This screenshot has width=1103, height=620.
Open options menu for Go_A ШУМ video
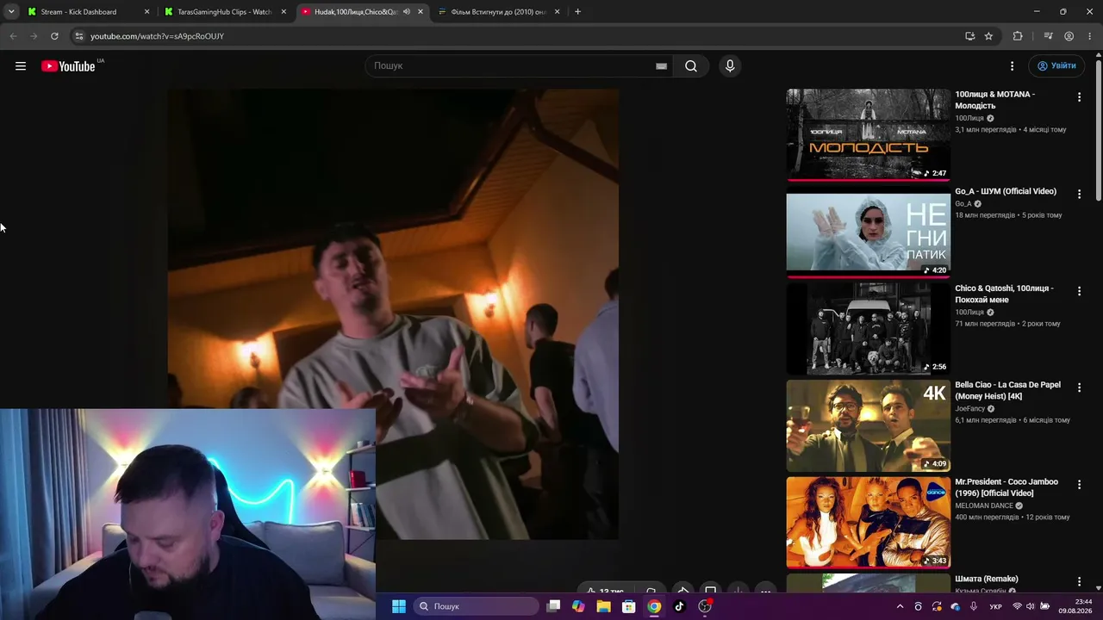coord(1079,195)
